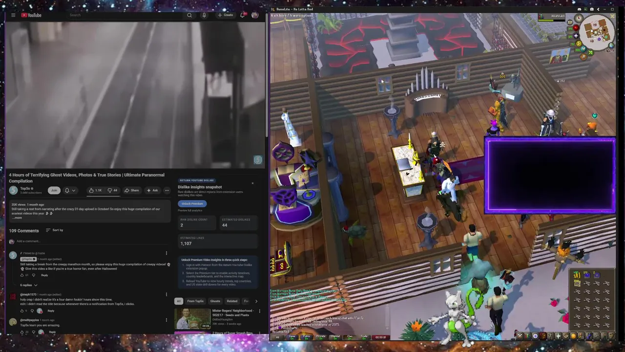Start voice search with microphone icon
Viewport: 625px width, 352px height.
click(204, 15)
